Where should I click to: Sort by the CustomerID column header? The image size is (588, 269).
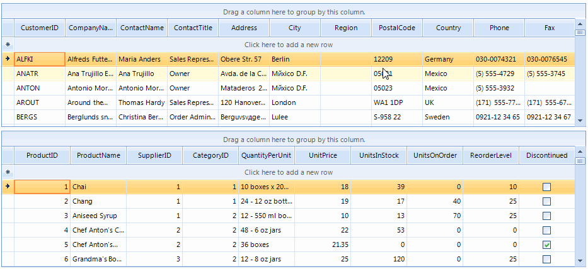coord(40,28)
